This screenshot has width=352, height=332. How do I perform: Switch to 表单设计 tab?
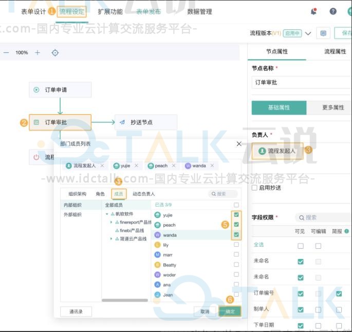(33, 12)
